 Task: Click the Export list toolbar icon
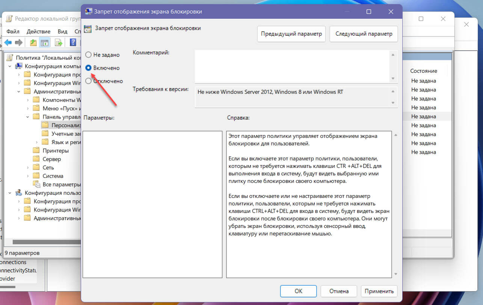click(x=59, y=43)
